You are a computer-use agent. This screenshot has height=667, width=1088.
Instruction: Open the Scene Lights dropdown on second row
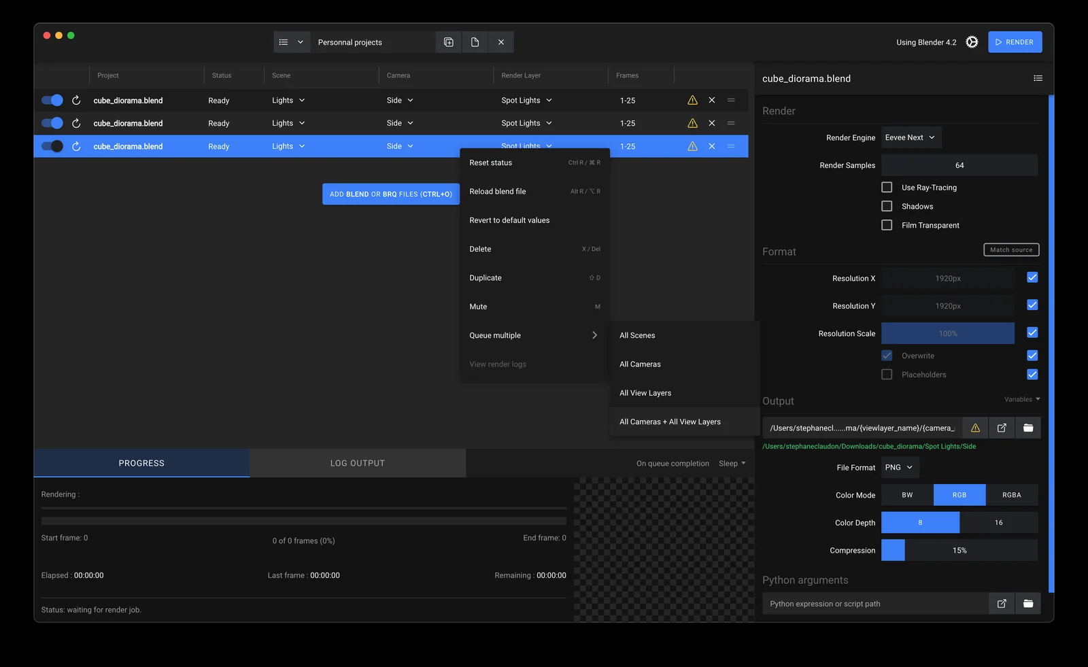287,123
